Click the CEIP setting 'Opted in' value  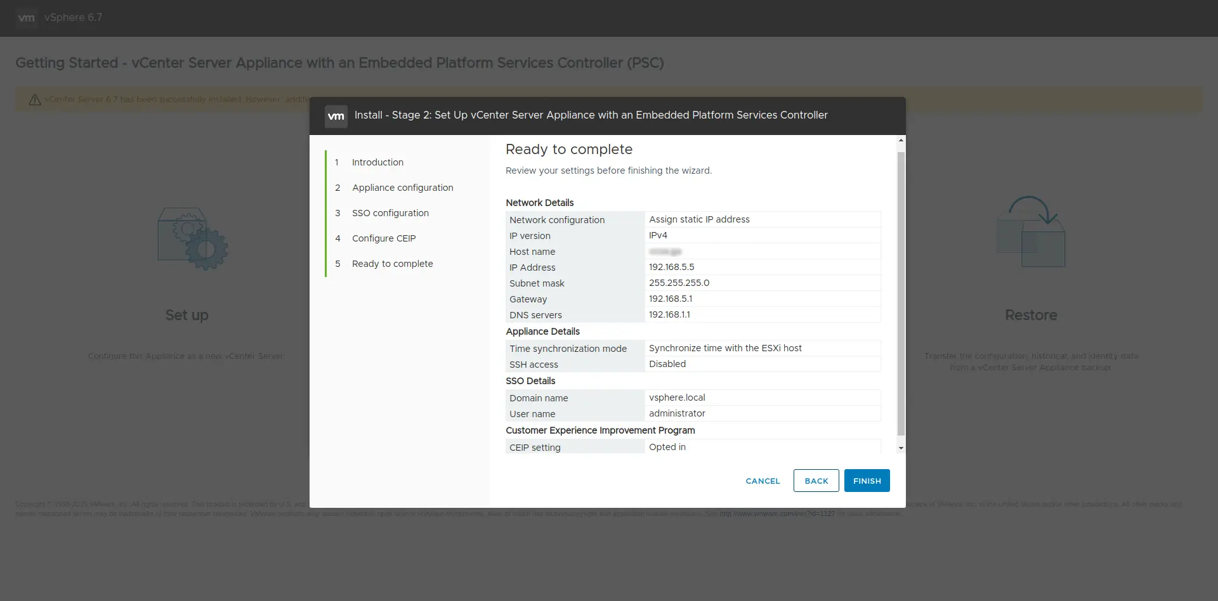click(667, 447)
